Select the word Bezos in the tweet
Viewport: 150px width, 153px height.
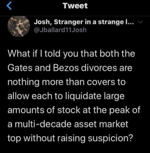pos(66,68)
